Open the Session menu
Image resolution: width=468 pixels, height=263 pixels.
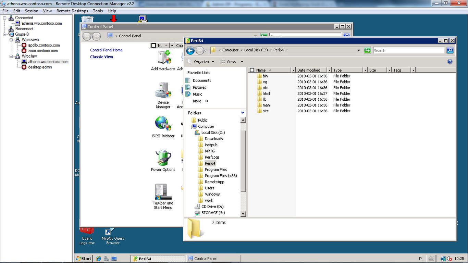click(x=32, y=11)
